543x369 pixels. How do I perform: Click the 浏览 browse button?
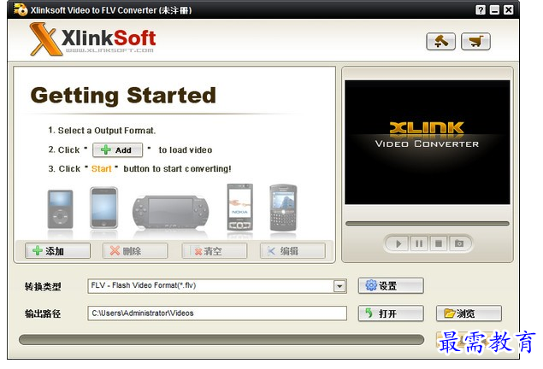469,313
